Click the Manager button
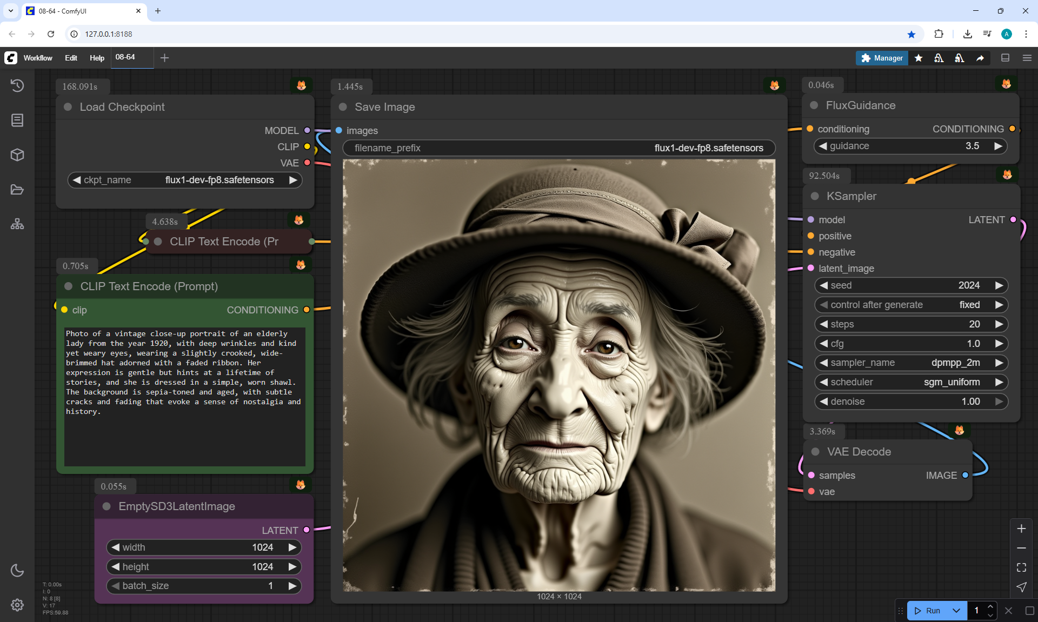 coord(882,58)
